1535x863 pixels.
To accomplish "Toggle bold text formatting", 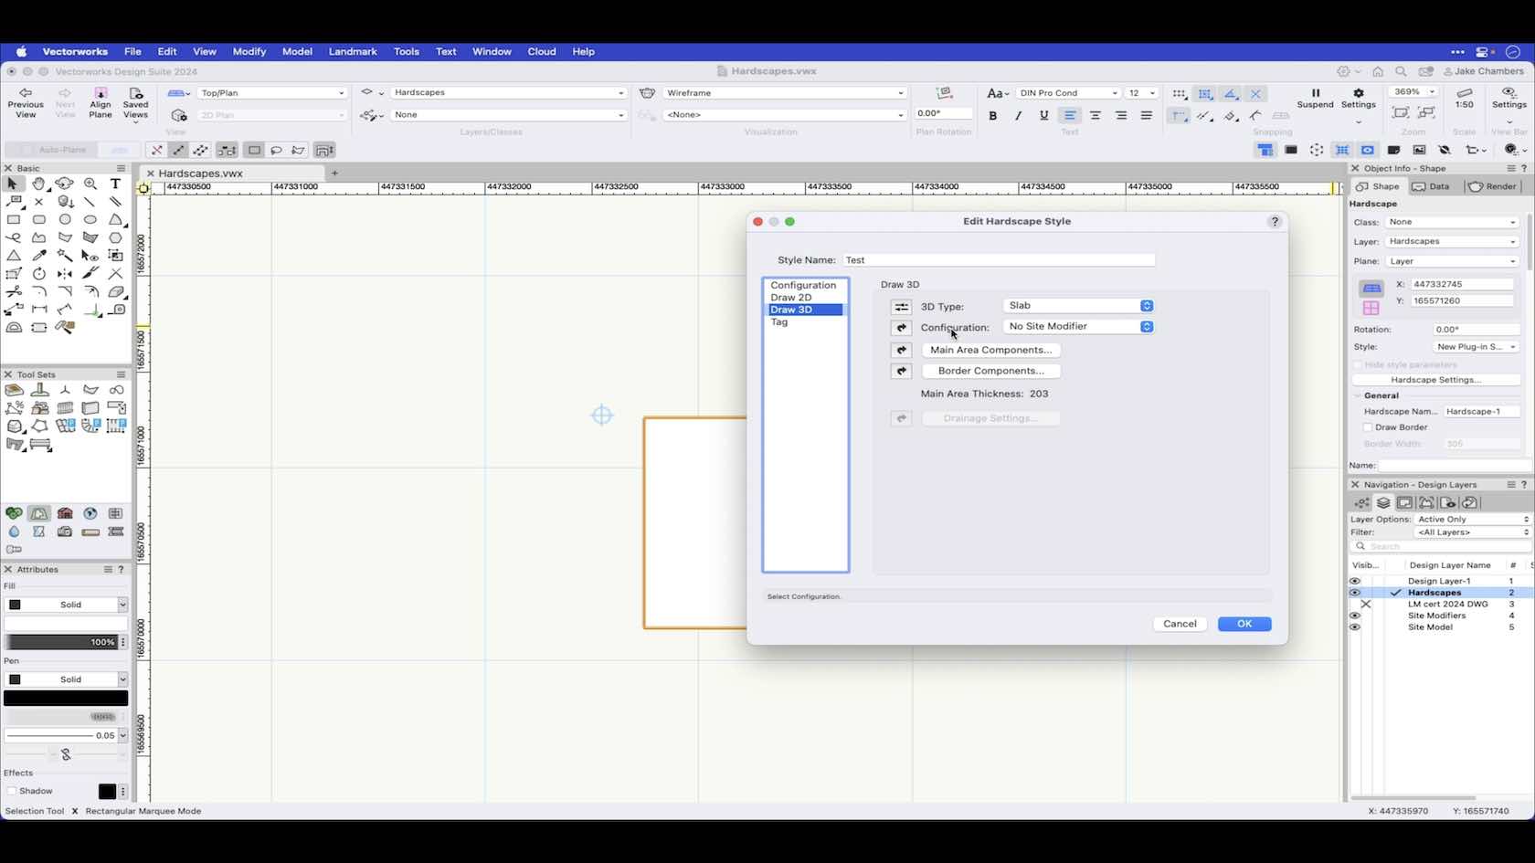I will point(993,116).
